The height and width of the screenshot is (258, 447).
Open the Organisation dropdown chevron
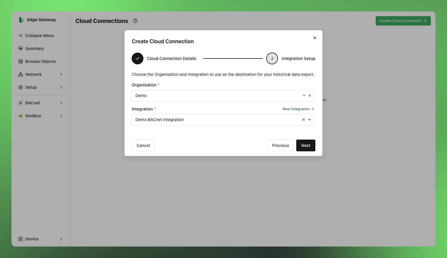click(304, 96)
